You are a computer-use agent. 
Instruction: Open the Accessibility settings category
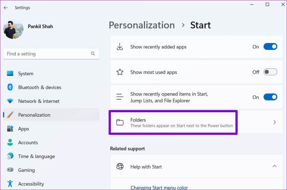(x=51, y=184)
